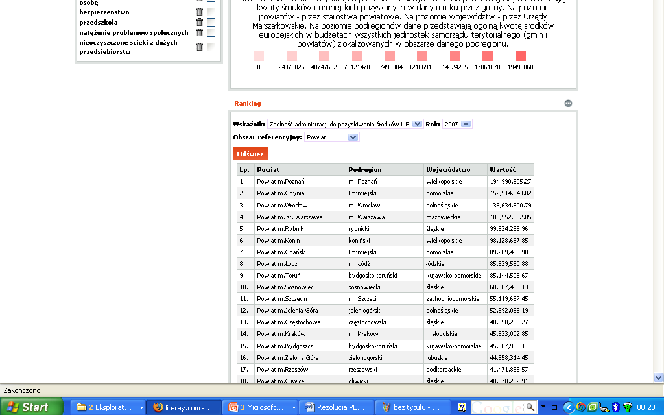
Task: Click the value 48,058,233.27 for Częstochowa
Action: coord(509,322)
